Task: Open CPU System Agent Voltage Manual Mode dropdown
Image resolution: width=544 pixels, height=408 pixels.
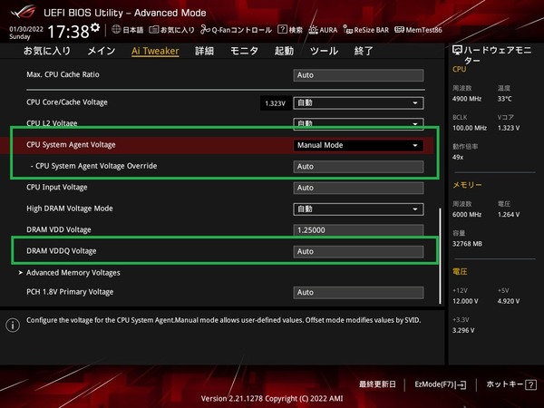Action: 358,145
